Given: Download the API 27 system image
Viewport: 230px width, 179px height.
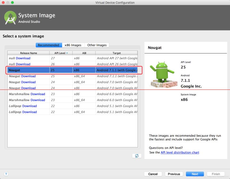Looking at the screenshot, I should coord(23,58).
